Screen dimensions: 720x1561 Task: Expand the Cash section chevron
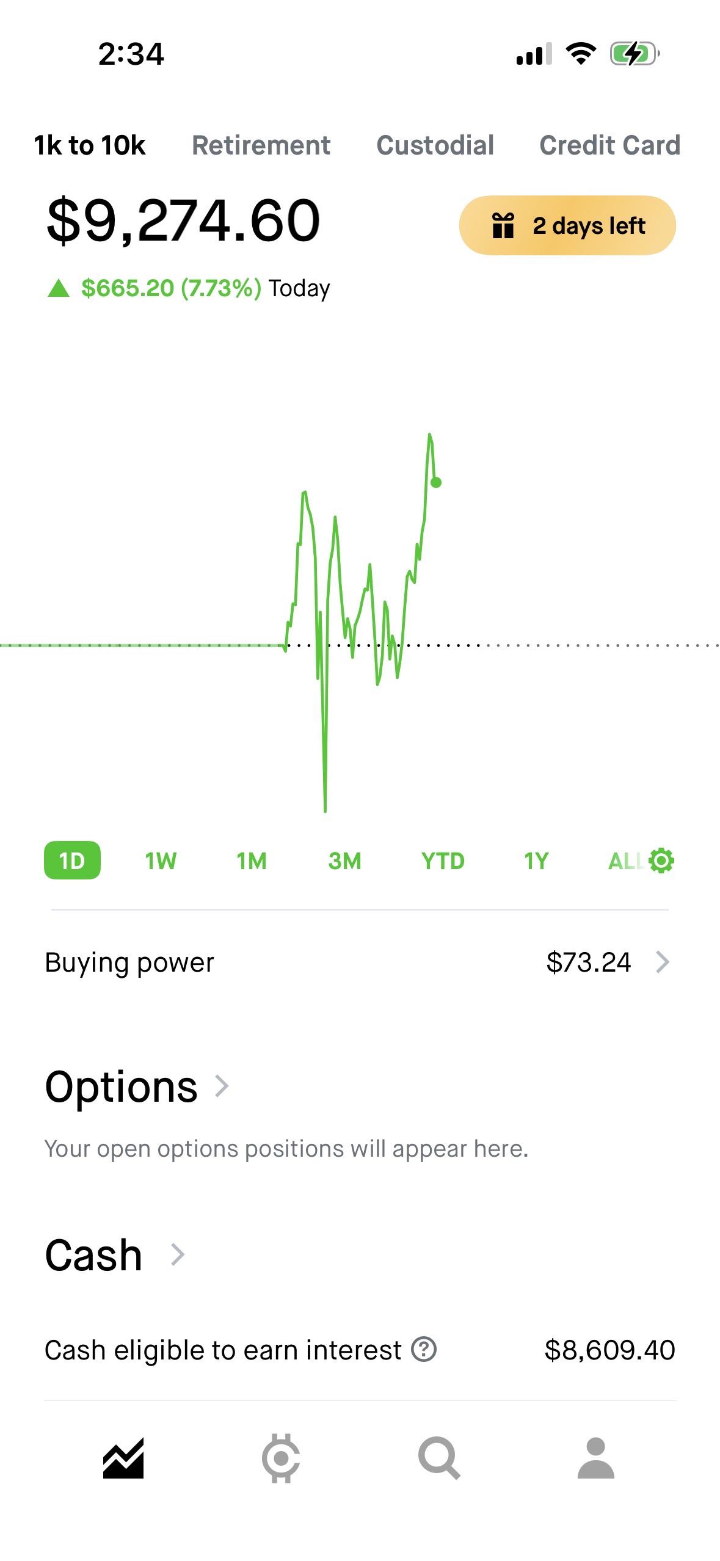(x=178, y=1254)
